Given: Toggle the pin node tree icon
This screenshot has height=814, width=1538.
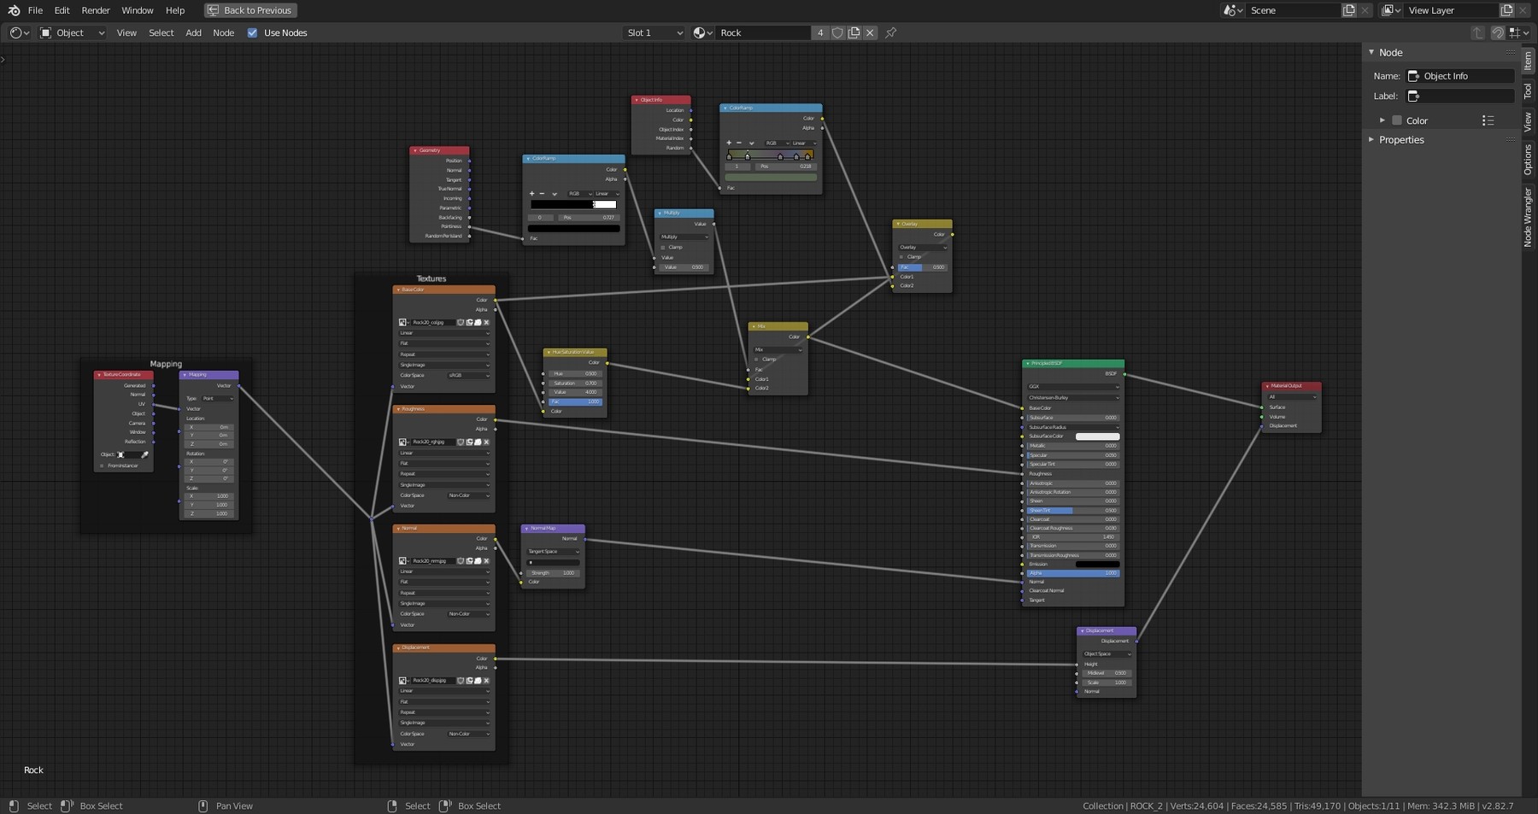Looking at the screenshot, I should click(x=891, y=32).
